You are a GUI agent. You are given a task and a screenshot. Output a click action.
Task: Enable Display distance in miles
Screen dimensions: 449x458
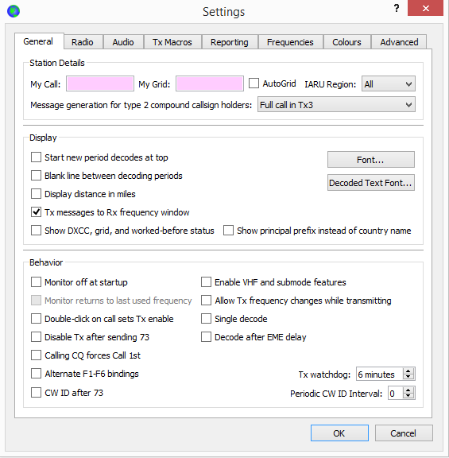click(x=36, y=194)
